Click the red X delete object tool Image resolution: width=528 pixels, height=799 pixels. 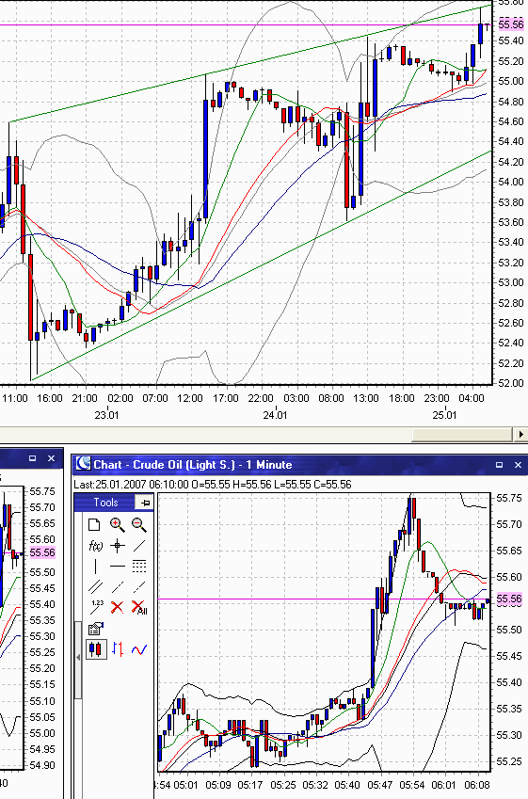point(118,607)
